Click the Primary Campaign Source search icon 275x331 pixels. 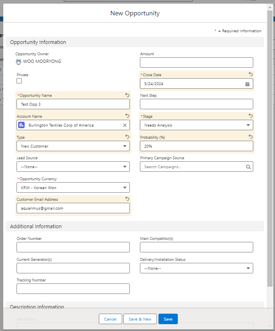(x=248, y=167)
